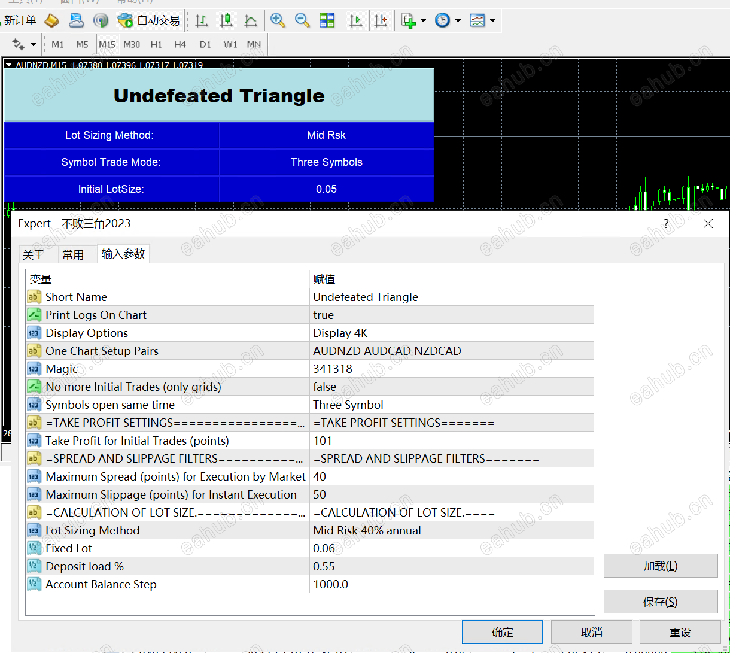The image size is (730, 653).
Task: Click the tile windows icon
Action: click(x=327, y=20)
